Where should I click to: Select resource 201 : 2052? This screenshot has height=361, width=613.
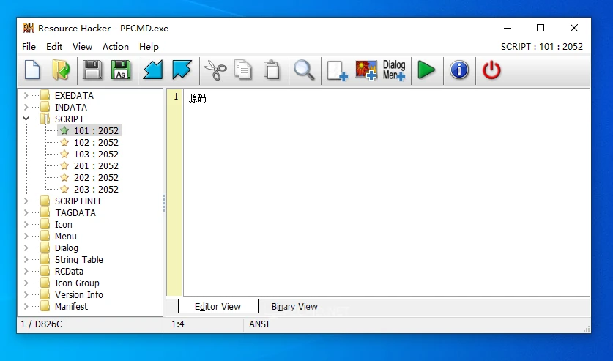96,165
